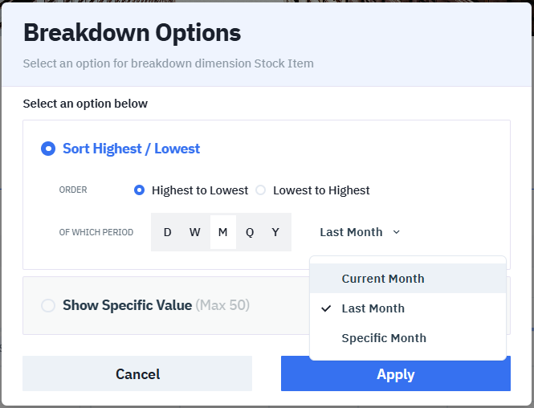Click the Last Month dropdown text field
The width and height of the screenshot is (534, 408).
click(351, 232)
